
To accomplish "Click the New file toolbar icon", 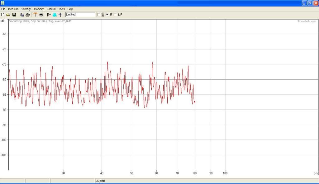I will click(x=3, y=15).
